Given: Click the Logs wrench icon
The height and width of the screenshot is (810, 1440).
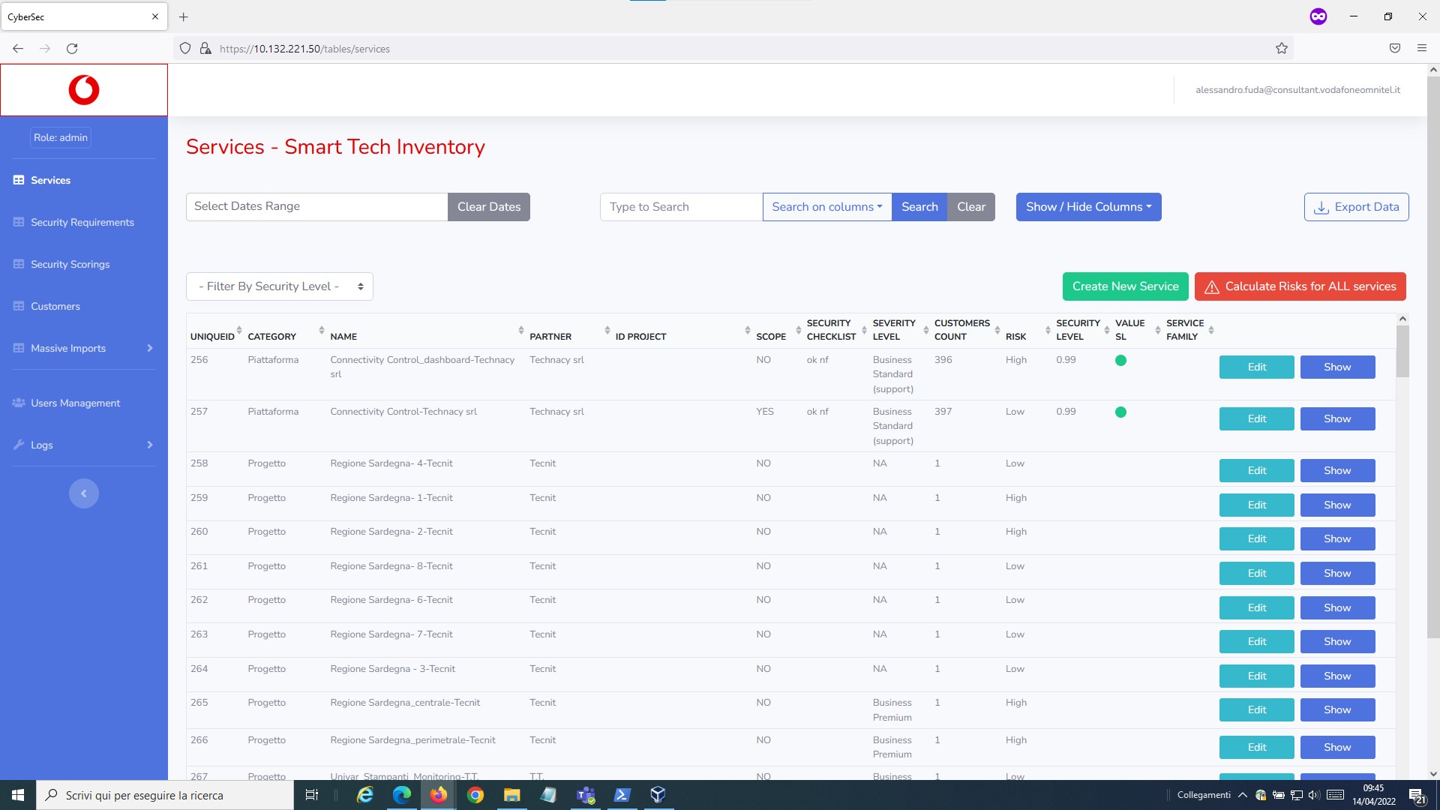Looking at the screenshot, I should (19, 445).
